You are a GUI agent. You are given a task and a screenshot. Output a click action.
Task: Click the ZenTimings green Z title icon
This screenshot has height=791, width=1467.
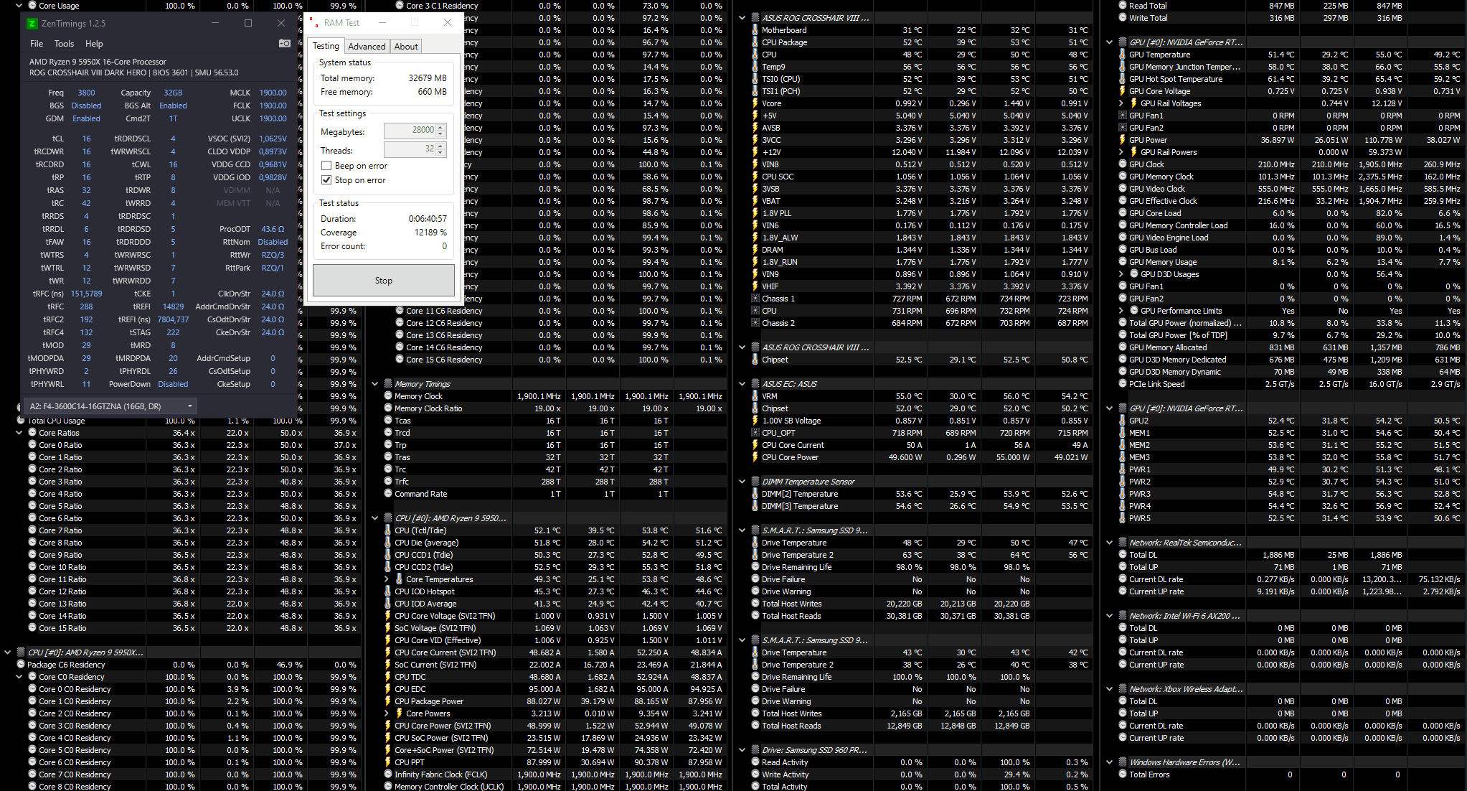32,24
